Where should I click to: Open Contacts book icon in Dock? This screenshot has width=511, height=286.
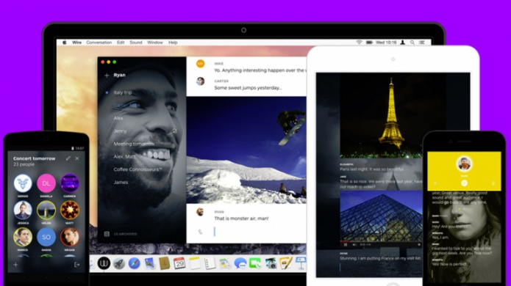[165, 263]
